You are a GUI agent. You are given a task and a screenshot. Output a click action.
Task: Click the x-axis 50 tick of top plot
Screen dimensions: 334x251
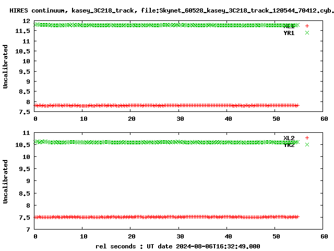[276, 119]
